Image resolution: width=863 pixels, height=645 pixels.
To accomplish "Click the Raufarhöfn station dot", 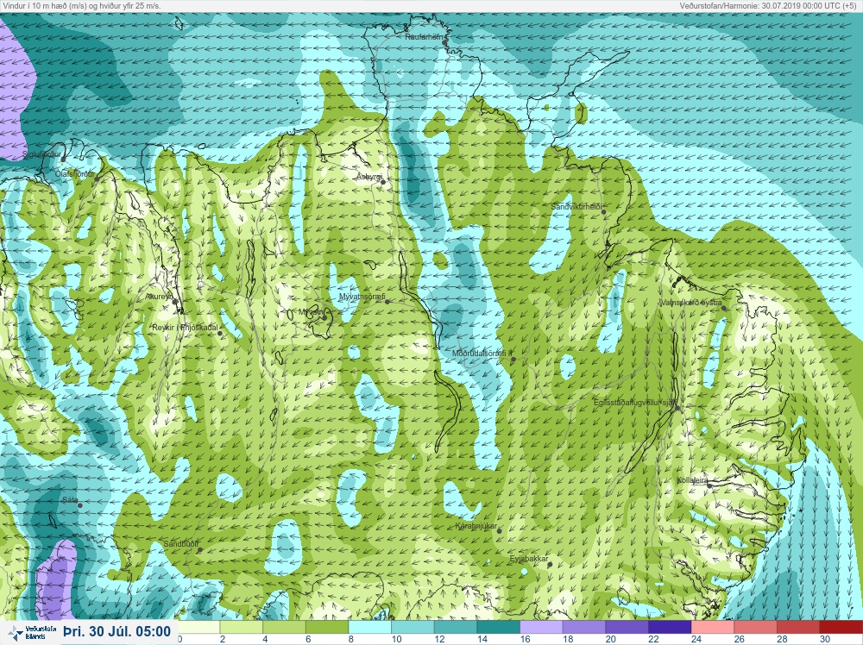I will point(444,42).
